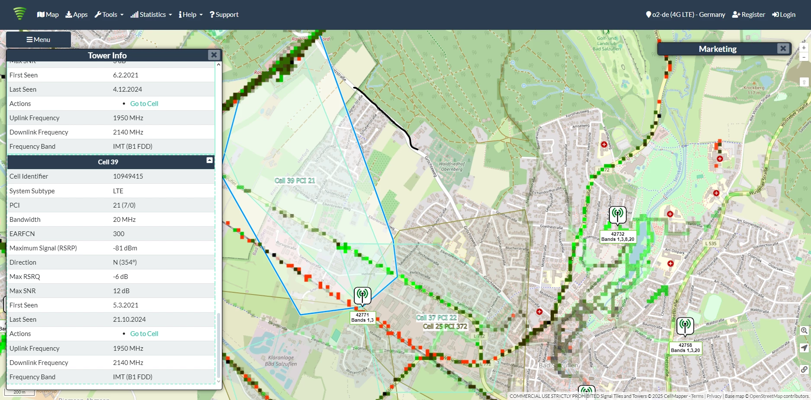This screenshot has height=400, width=811.
Task: Click the Tower Info panel title
Action: (x=107, y=55)
